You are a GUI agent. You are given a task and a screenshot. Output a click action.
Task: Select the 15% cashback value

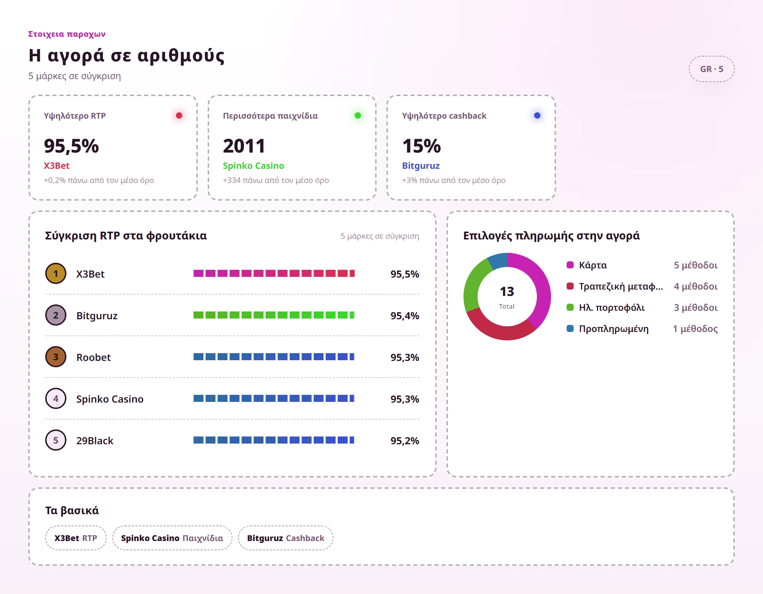pyautogui.click(x=421, y=146)
